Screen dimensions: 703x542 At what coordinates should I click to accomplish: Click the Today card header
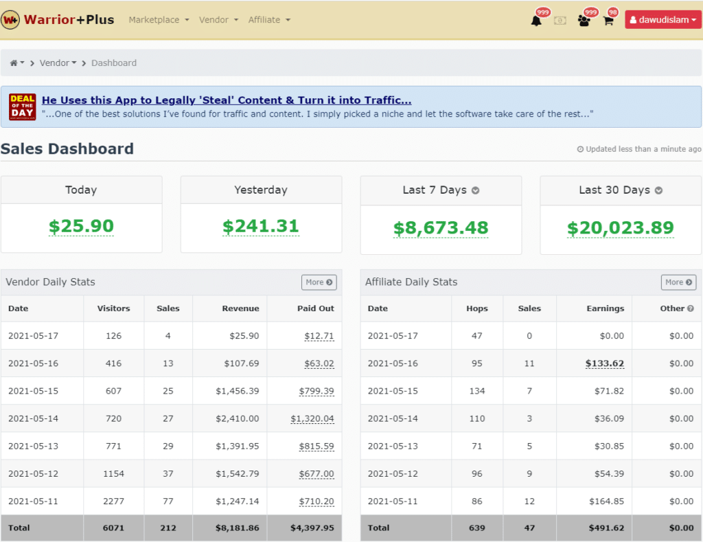point(81,190)
